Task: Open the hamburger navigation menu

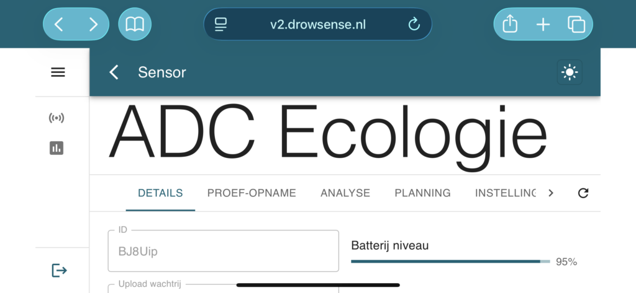Action: coord(58,72)
